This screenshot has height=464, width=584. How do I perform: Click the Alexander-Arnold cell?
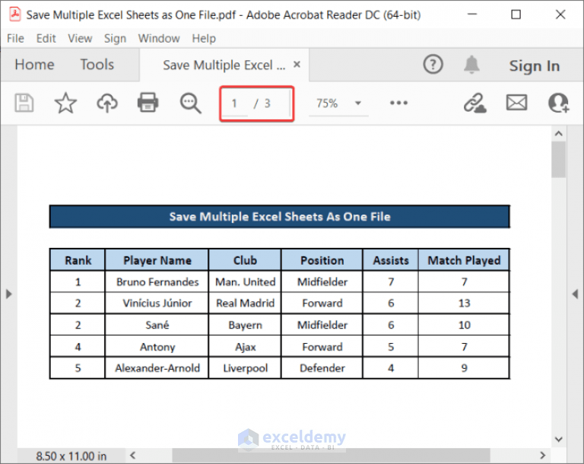point(157,368)
